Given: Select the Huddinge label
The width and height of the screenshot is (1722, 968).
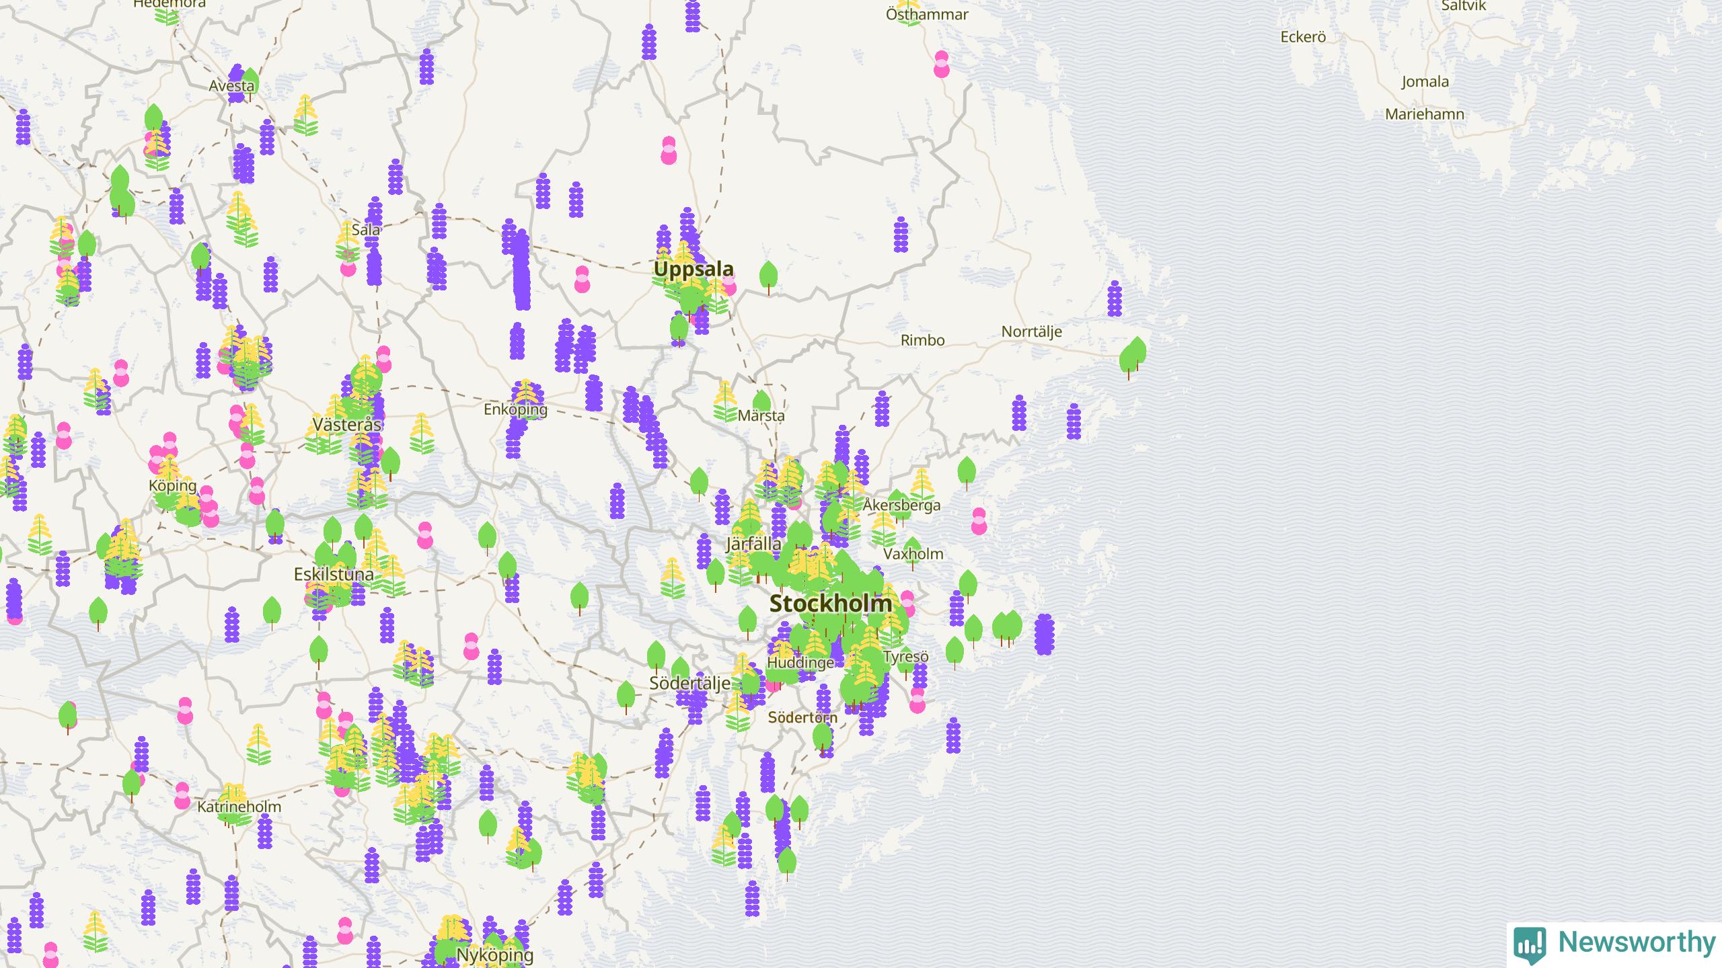Looking at the screenshot, I should [x=800, y=663].
